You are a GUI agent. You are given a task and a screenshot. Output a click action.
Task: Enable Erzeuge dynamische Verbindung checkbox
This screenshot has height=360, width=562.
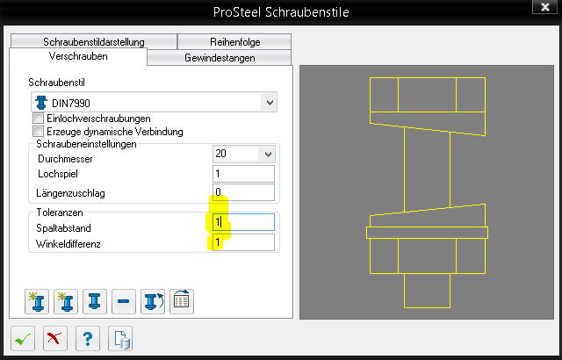click(38, 132)
